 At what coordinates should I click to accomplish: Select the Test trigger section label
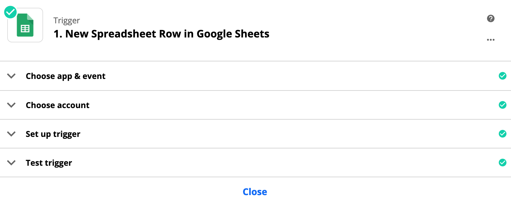click(49, 163)
